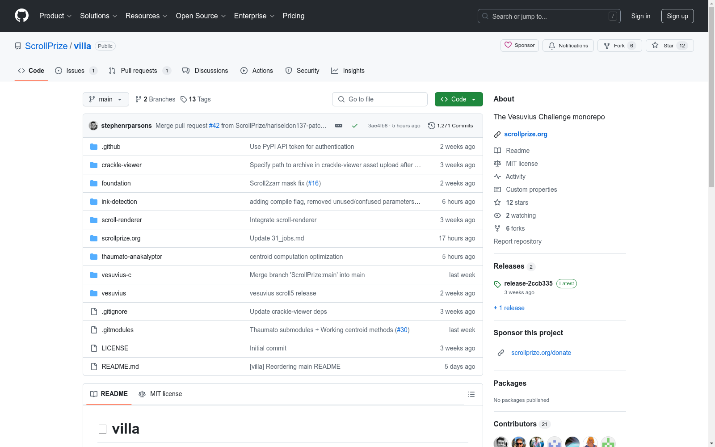
Task: Open the release-2ccb335 release
Action: tap(528, 283)
